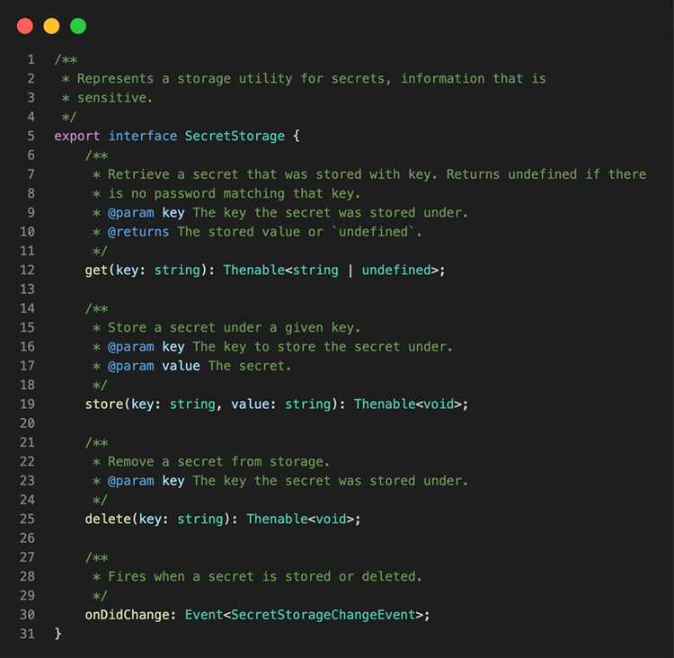Click the "onDidChange" property name
The height and width of the screenshot is (658, 674).
pyautogui.click(x=128, y=615)
